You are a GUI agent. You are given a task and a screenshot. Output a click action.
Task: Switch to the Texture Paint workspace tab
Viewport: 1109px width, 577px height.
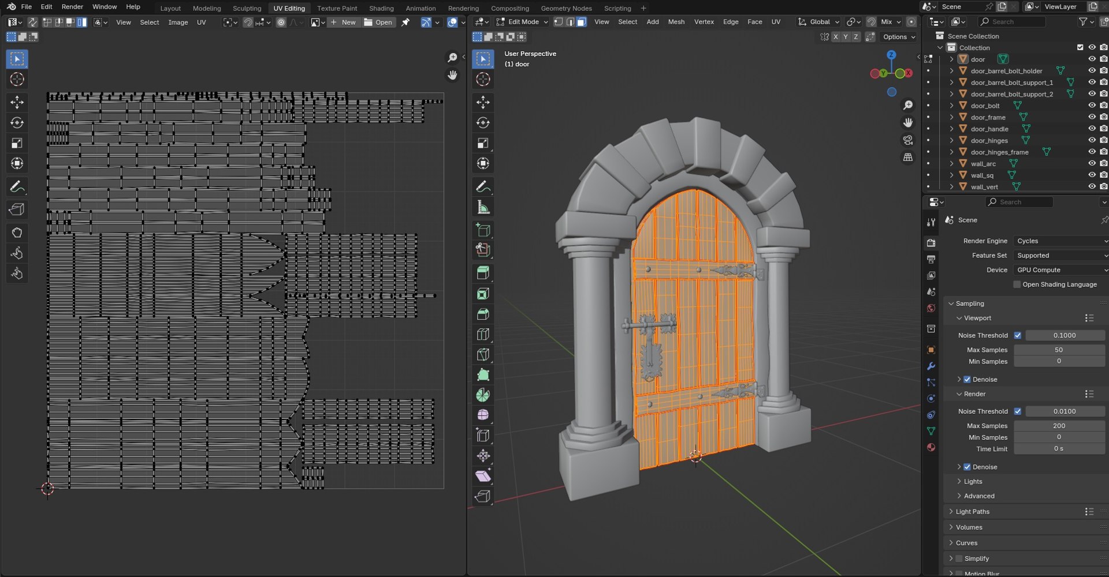(x=337, y=8)
